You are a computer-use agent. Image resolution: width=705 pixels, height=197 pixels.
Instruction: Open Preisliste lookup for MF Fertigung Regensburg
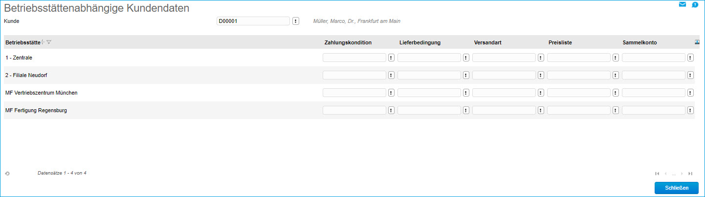click(616, 110)
